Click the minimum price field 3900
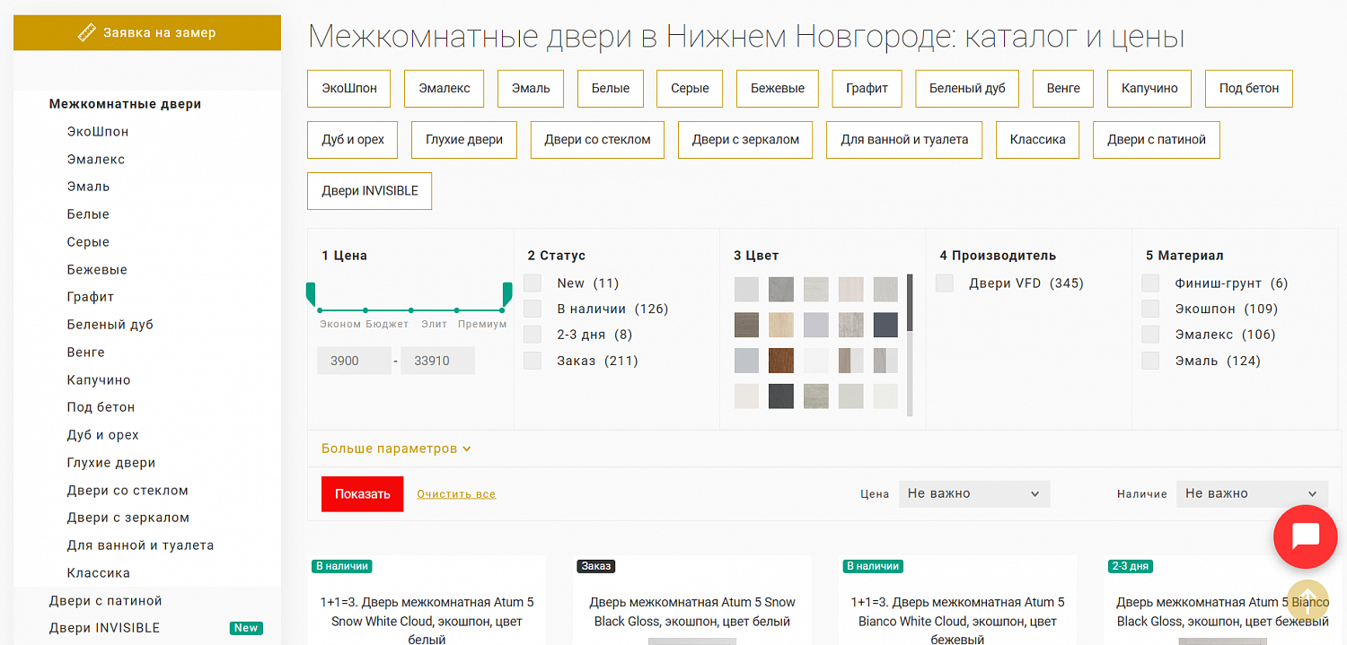The image size is (1347, 645). (x=354, y=361)
